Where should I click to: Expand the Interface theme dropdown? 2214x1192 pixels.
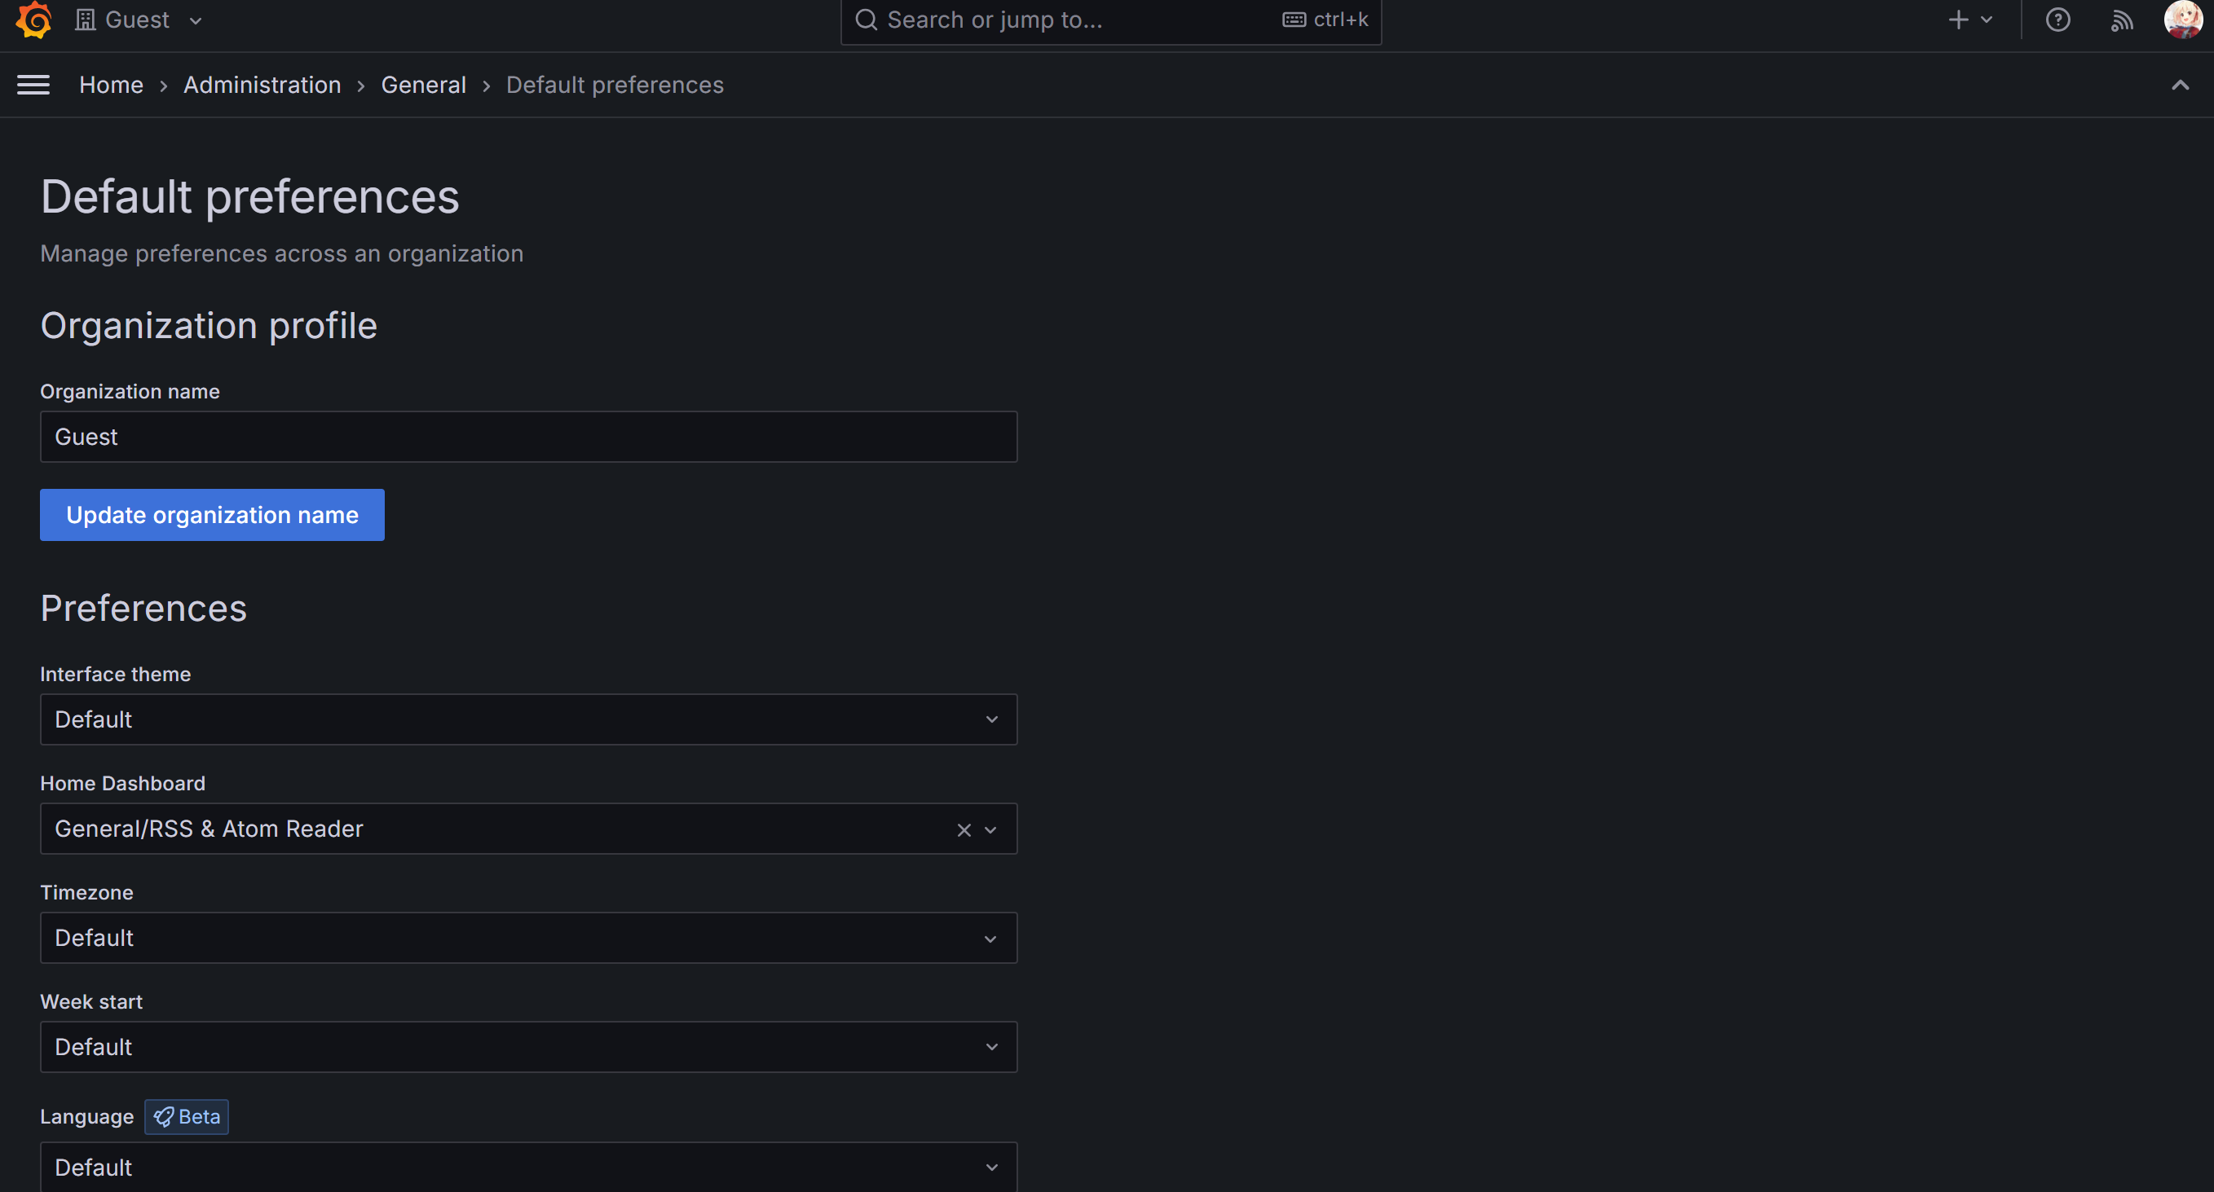[527, 719]
